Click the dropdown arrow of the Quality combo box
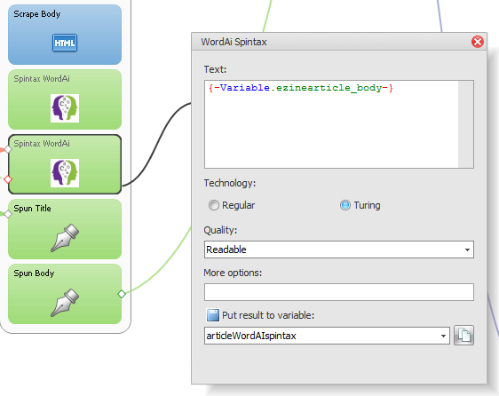 click(467, 249)
